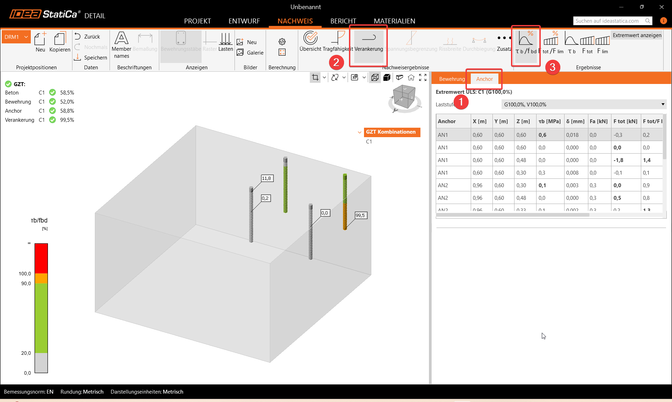Toggle the solid black cube view
Viewport: 672px width, 402px height.
[387, 77]
